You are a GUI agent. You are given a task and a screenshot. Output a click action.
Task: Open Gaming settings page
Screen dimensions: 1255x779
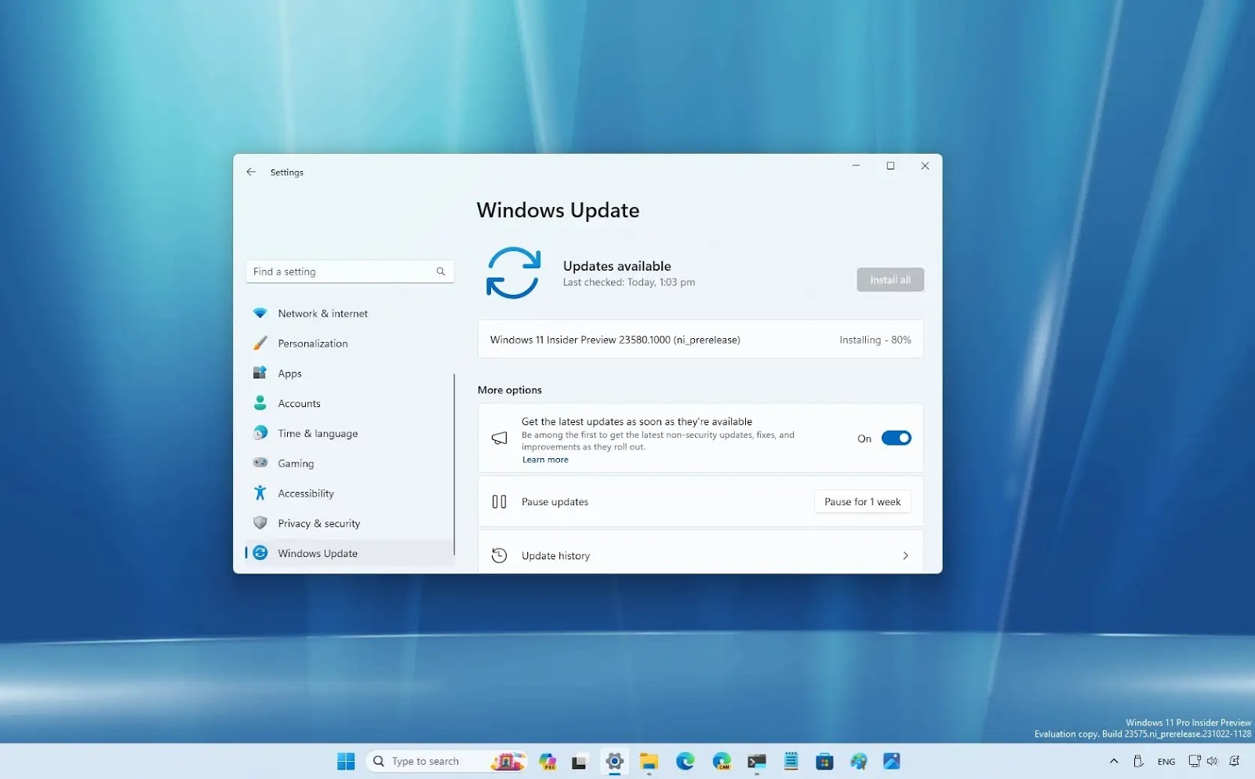(x=349, y=463)
